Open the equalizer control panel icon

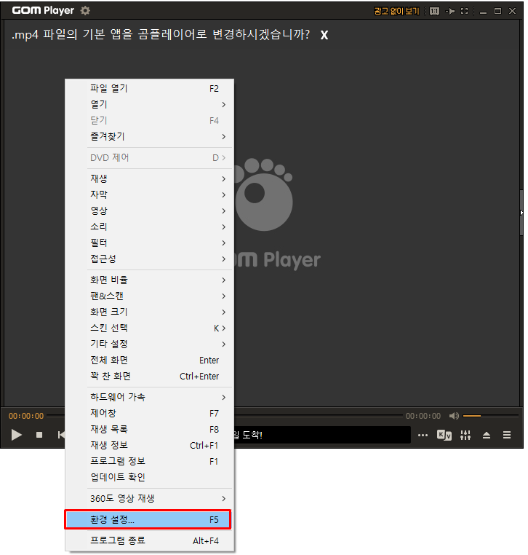465,435
